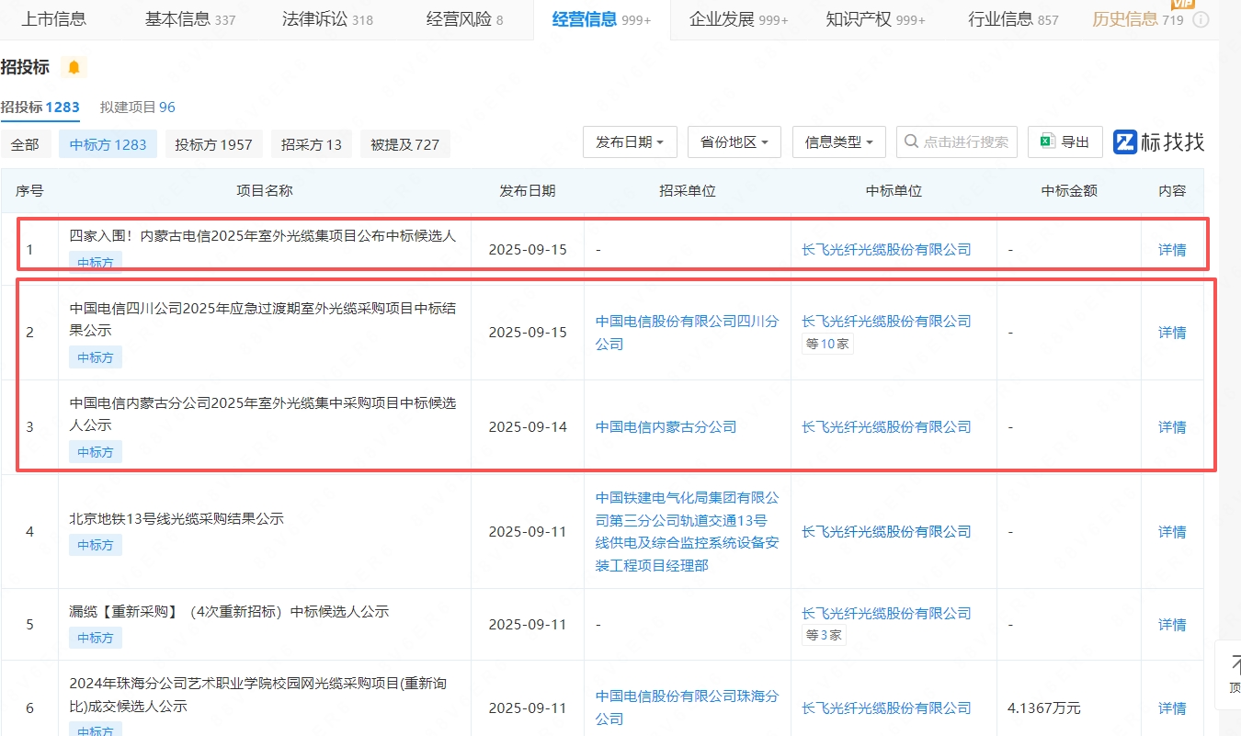Click the 导出 export button

[x=1065, y=142]
